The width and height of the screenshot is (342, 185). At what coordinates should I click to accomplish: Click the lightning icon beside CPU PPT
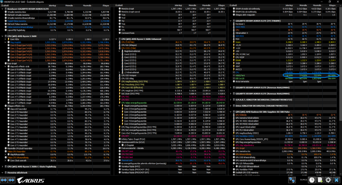coord(120,136)
